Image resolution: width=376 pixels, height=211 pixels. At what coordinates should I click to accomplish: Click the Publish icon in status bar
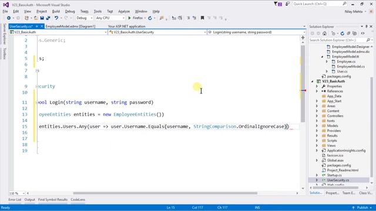click(353, 207)
